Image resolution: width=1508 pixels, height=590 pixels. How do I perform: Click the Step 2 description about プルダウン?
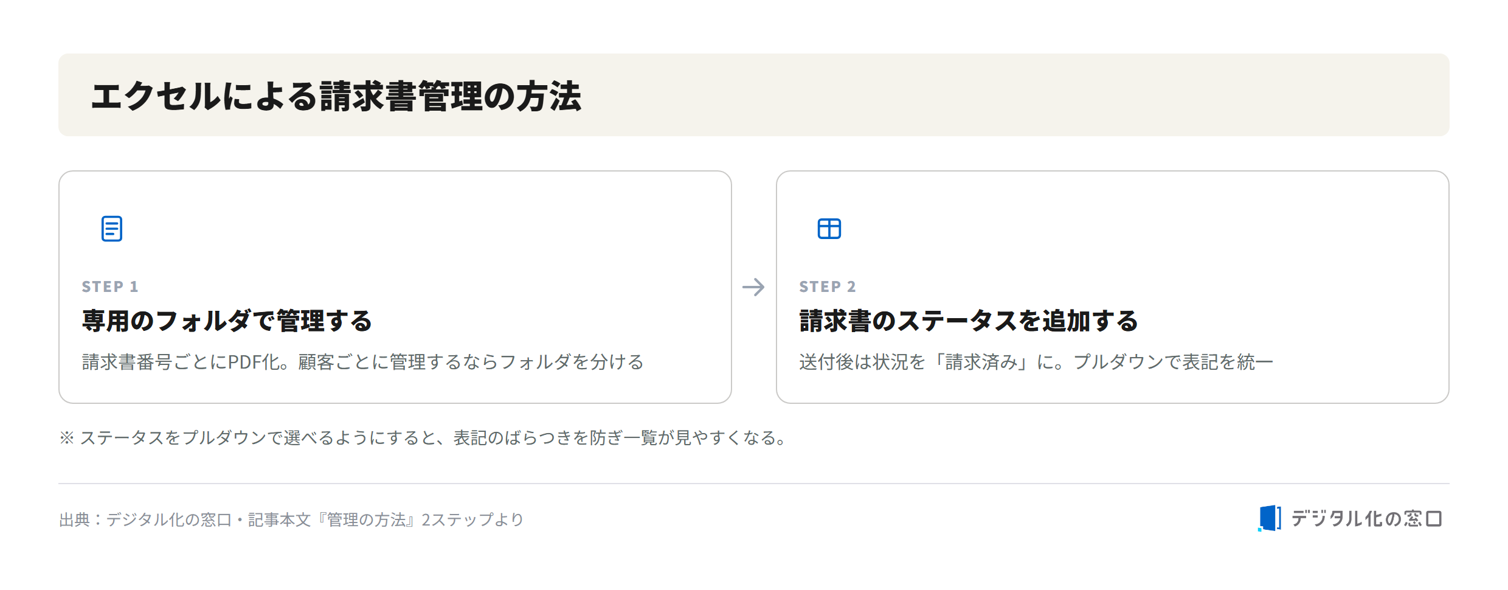click(1036, 362)
